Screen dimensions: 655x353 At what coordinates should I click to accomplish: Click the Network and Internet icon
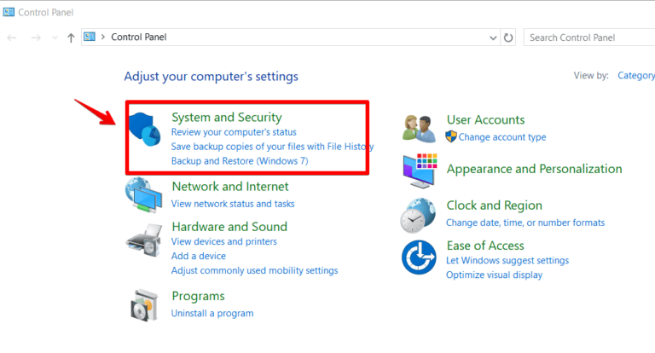pyautogui.click(x=144, y=197)
